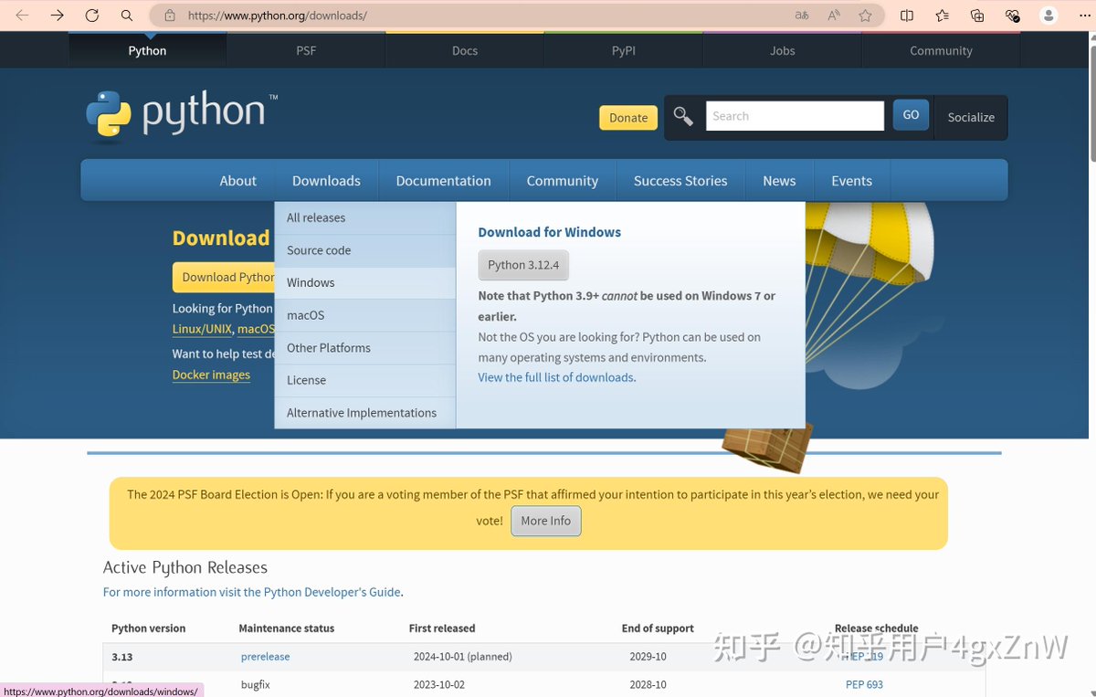Click the More Info button
The image size is (1096, 697).
[x=546, y=521]
